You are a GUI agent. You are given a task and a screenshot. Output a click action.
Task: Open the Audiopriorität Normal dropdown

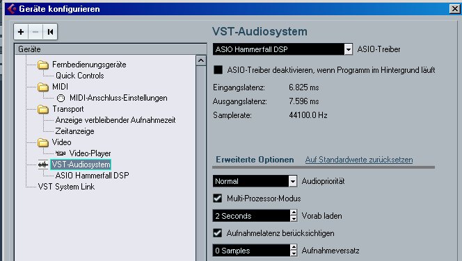pyautogui.click(x=255, y=181)
